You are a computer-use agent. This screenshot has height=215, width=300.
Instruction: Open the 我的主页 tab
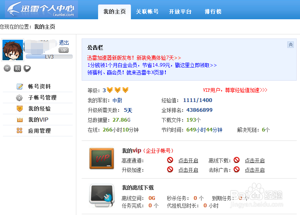click(115, 12)
